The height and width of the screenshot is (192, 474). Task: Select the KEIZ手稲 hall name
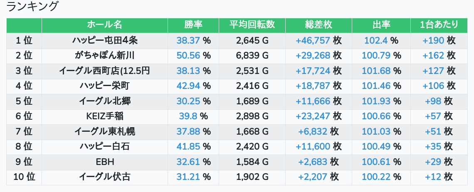(105, 116)
